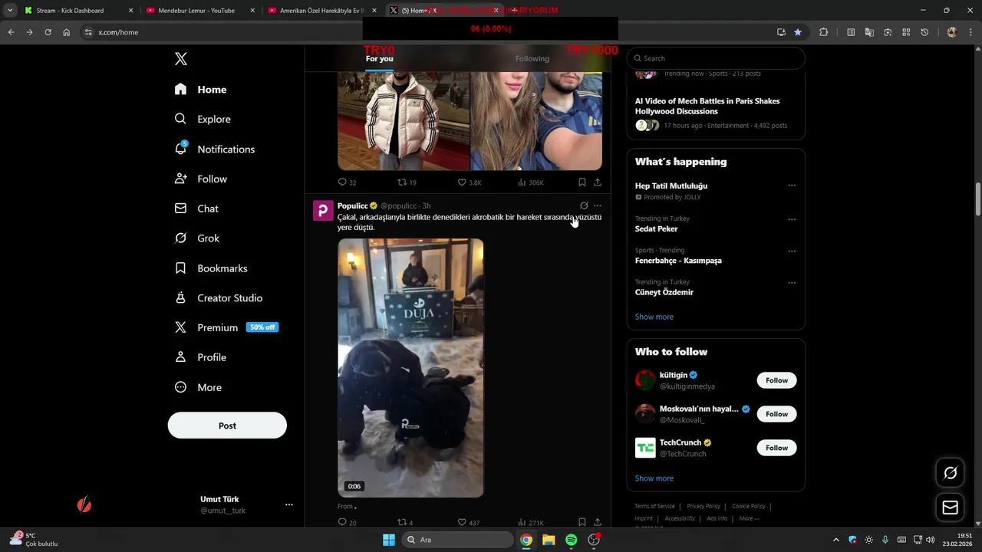982x552 pixels.
Task: Follow kültigin
Action: [x=776, y=380]
